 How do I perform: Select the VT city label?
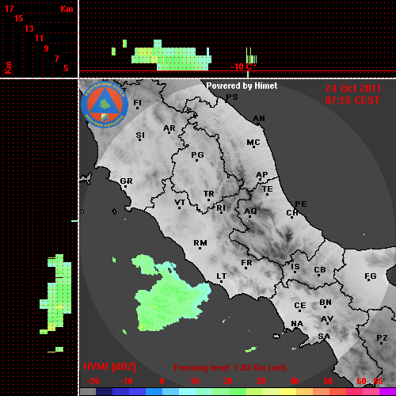click(180, 203)
